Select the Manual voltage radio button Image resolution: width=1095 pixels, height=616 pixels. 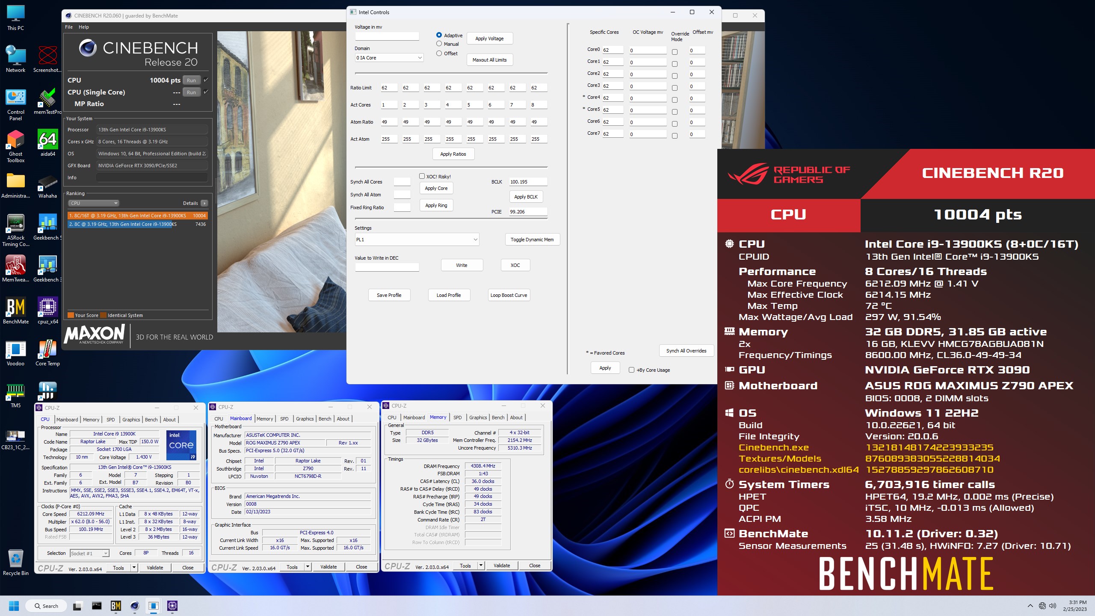439,44
